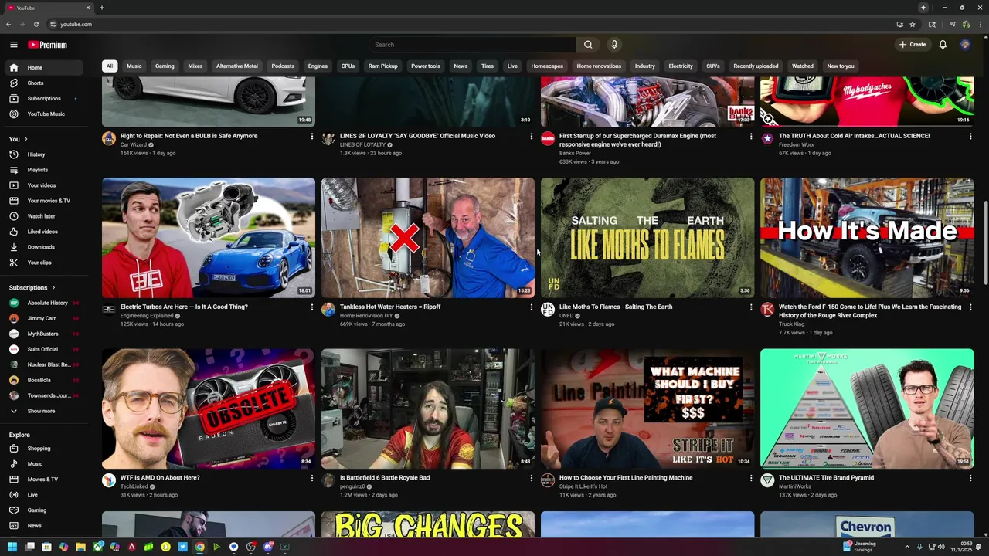
Task: Open Engineering Explained channel link
Action: pyautogui.click(x=145, y=316)
